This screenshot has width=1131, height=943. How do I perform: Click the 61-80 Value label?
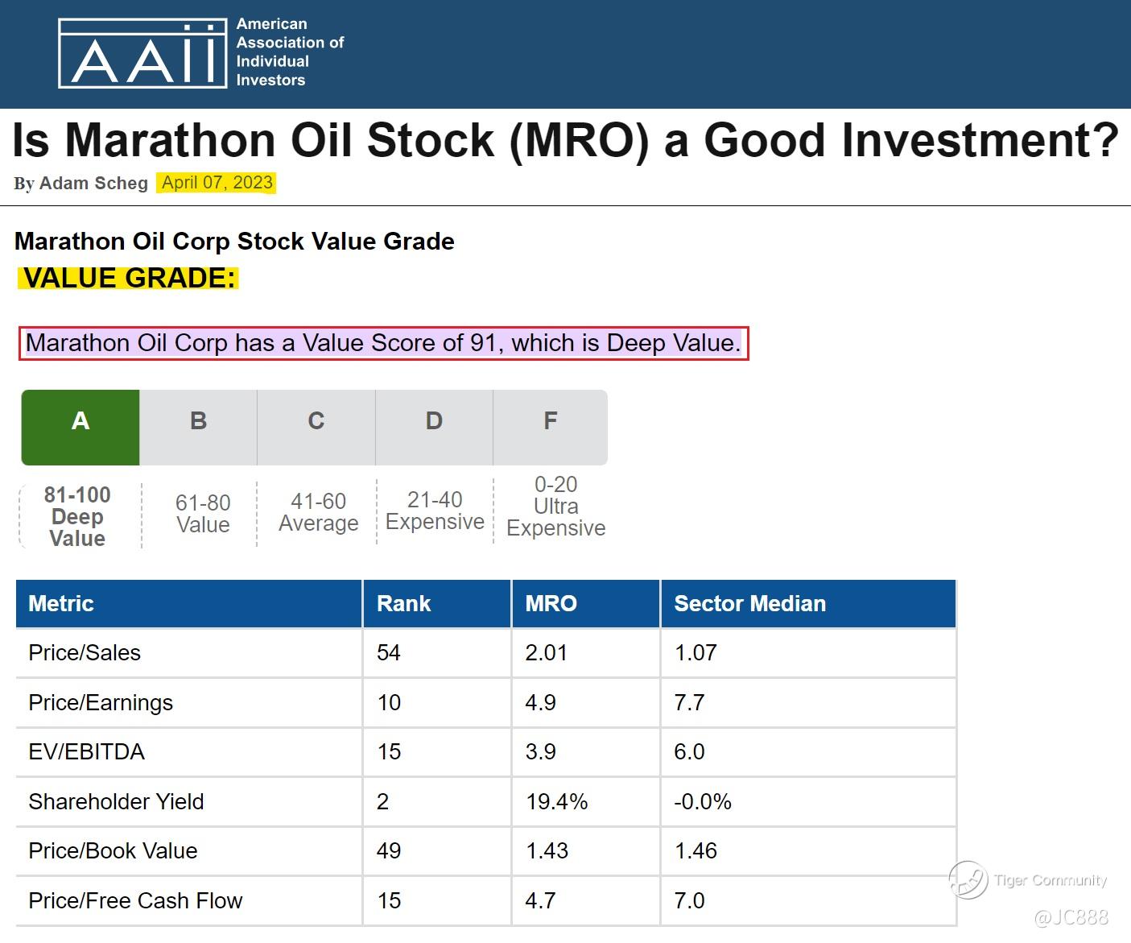coord(203,514)
